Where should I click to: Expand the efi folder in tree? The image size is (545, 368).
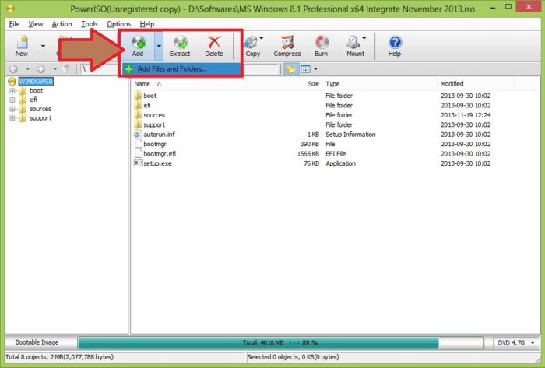tap(12, 100)
